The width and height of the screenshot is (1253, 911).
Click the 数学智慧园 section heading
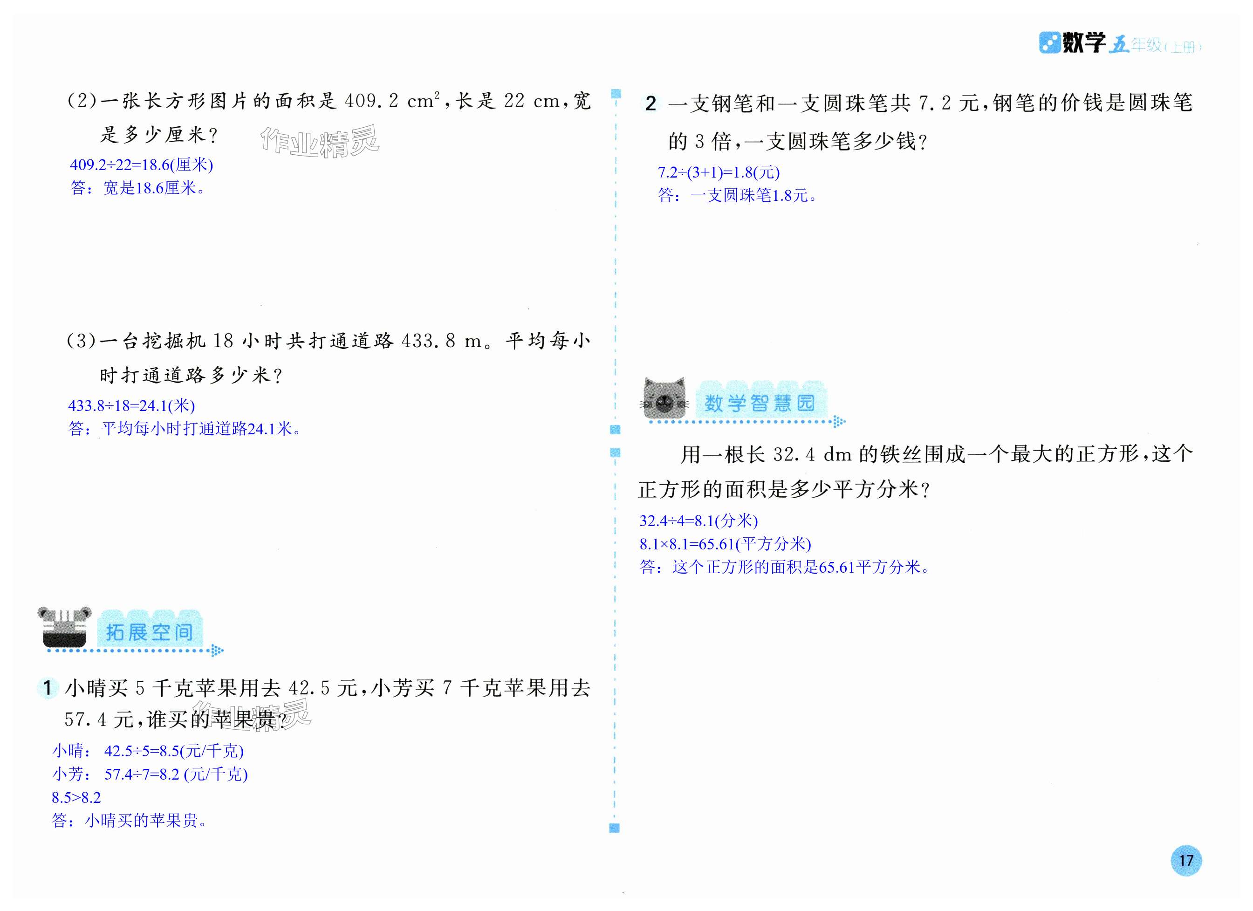pyautogui.click(x=759, y=403)
